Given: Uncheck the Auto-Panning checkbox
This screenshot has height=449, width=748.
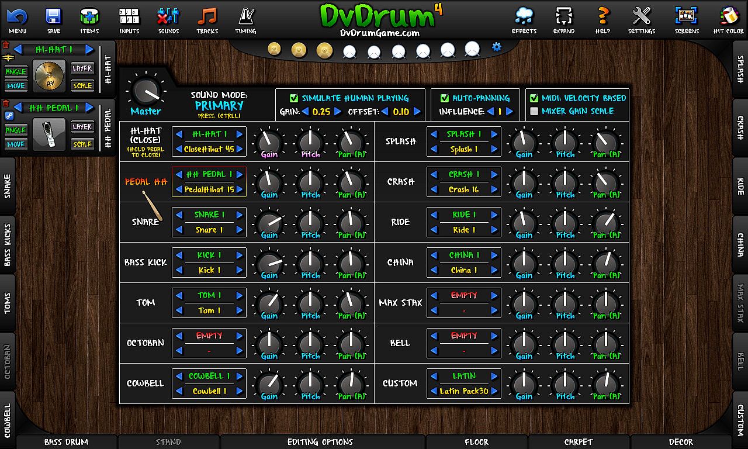Looking at the screenshot, I should [445, 98].
